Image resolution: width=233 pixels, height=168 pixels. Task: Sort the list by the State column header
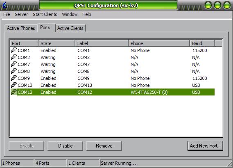coord(57,43)
